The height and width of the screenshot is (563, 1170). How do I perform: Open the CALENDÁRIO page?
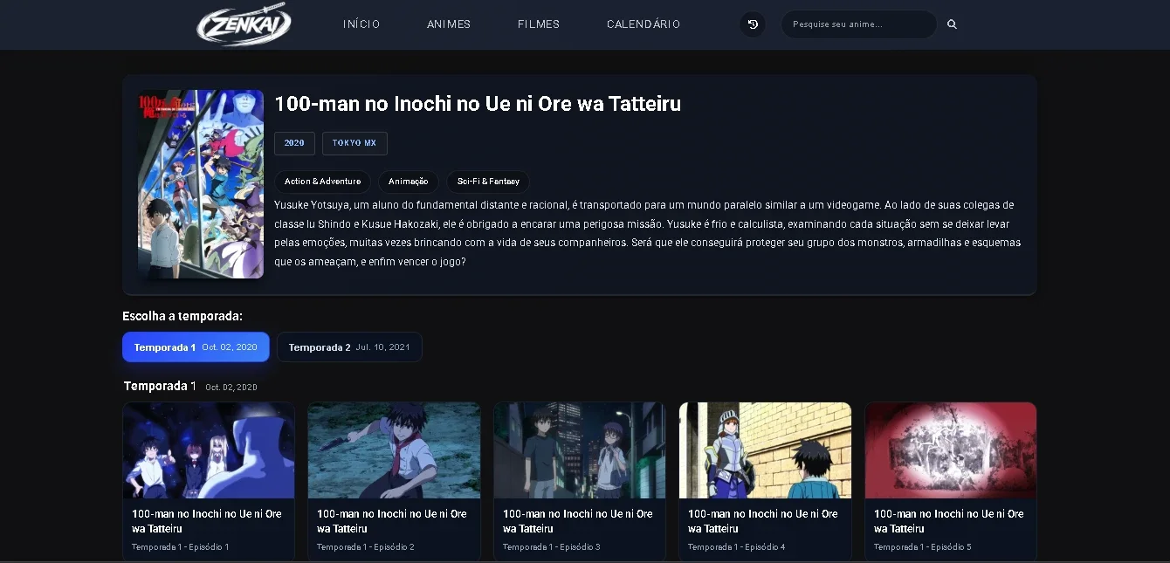click(x=643, y=24)
